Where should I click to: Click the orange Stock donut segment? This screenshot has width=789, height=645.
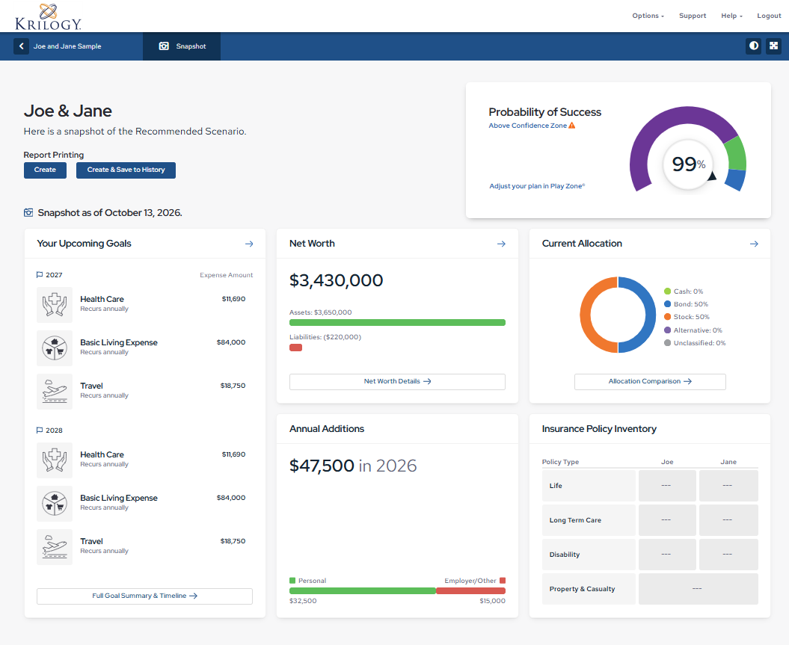[x=586, y=315]
